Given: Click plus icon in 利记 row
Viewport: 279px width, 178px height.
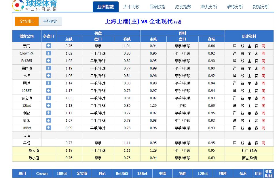Looking at the screenshot, I should coord(49,113).
